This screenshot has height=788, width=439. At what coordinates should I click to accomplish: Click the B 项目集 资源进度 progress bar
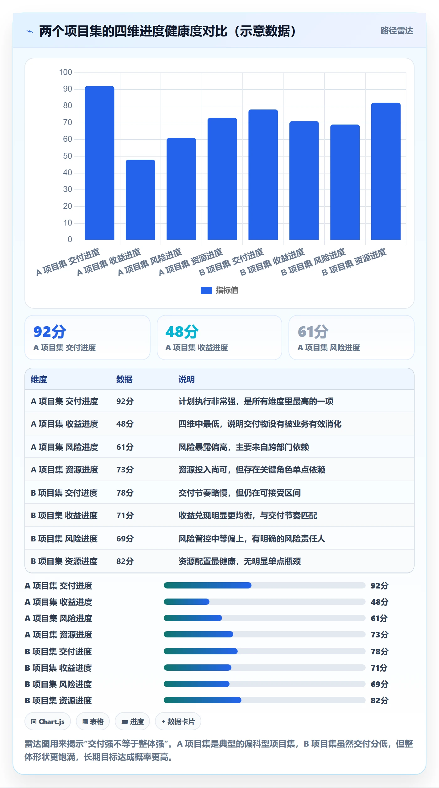coord(265,700)
